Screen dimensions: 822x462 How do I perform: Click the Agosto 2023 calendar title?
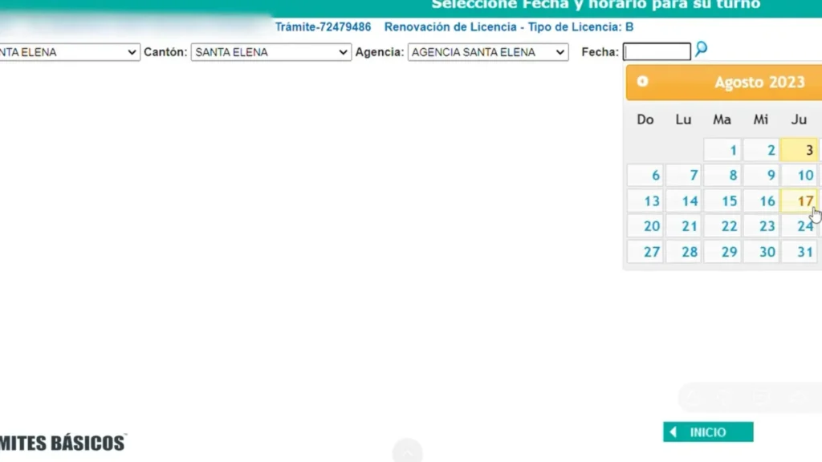(x=759, y=83)
